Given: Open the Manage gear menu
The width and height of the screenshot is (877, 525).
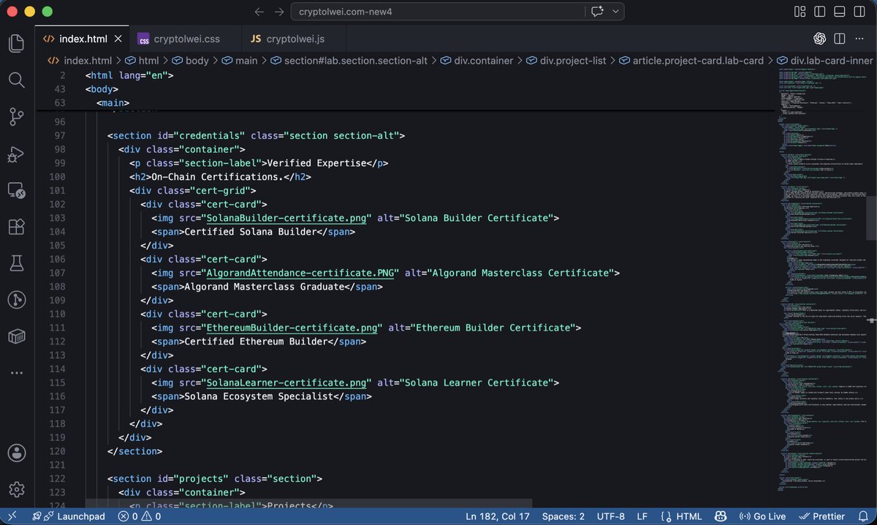Looking at the screenshot, I should [17, 489].
